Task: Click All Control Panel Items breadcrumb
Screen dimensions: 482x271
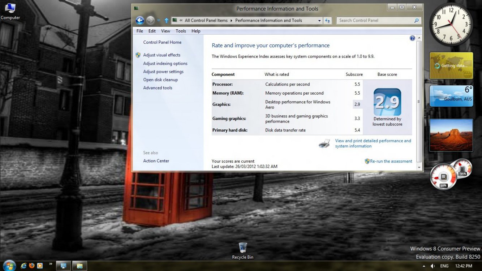Action: click(206, 21)
